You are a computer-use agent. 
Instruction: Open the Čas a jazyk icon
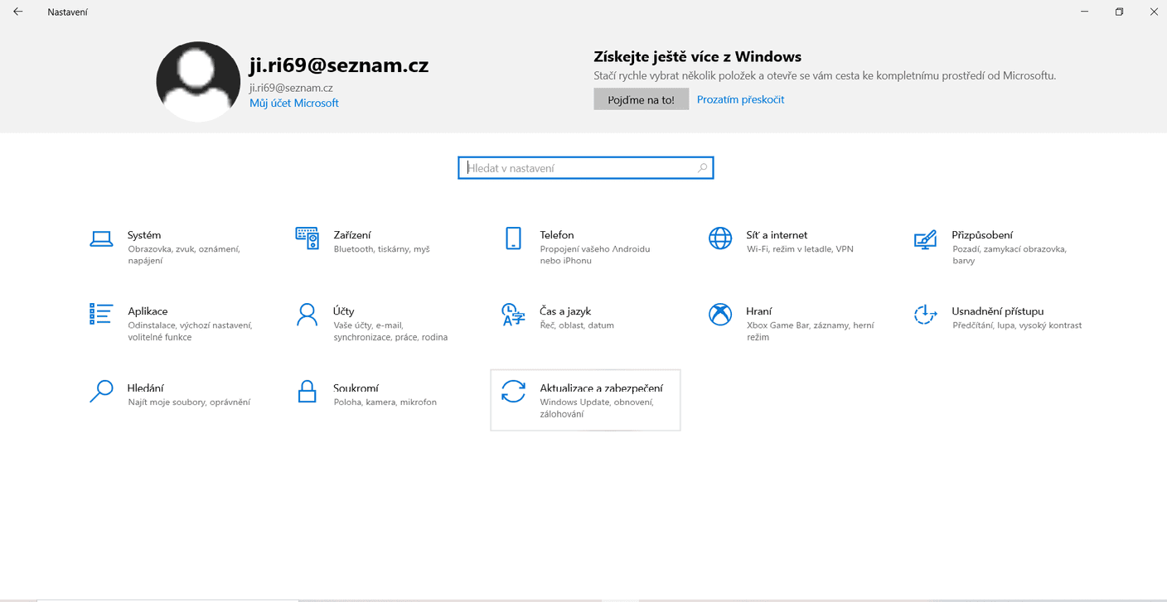(x=513, y=315)
